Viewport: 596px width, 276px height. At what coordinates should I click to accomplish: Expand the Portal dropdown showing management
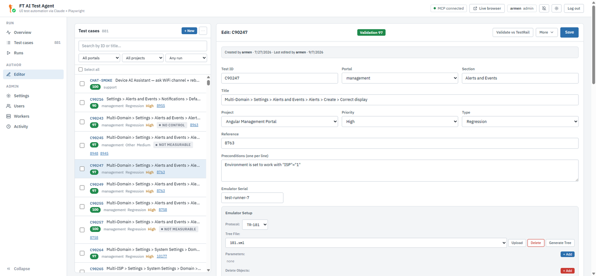pos(400,78)
